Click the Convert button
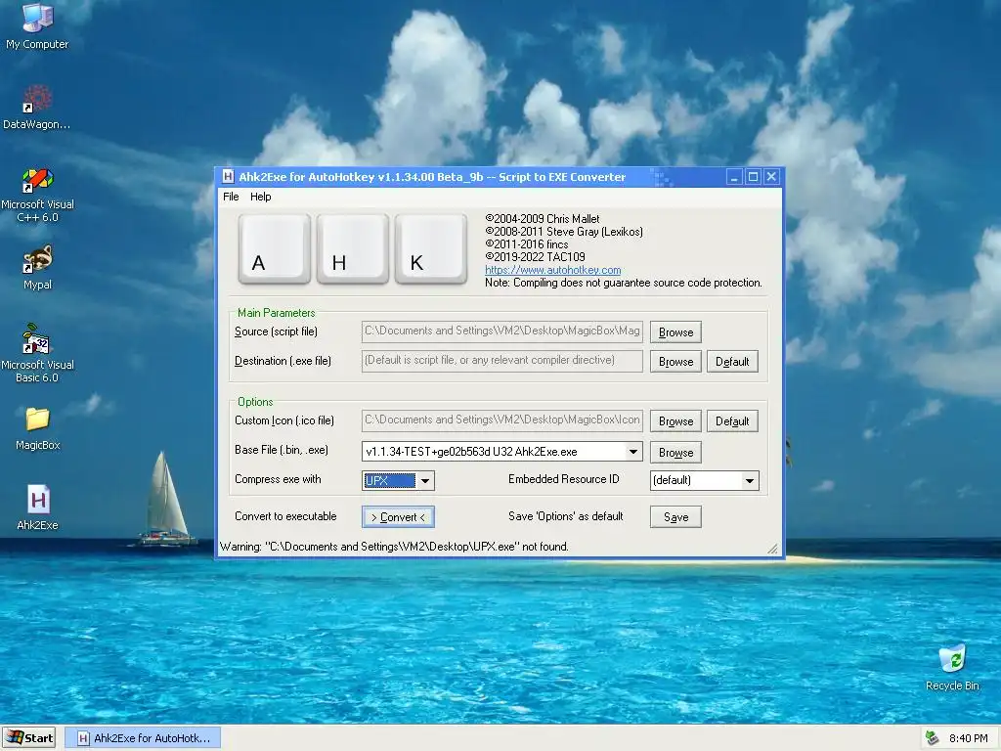Screen dimensions: 1001x751 click(398, 516)
